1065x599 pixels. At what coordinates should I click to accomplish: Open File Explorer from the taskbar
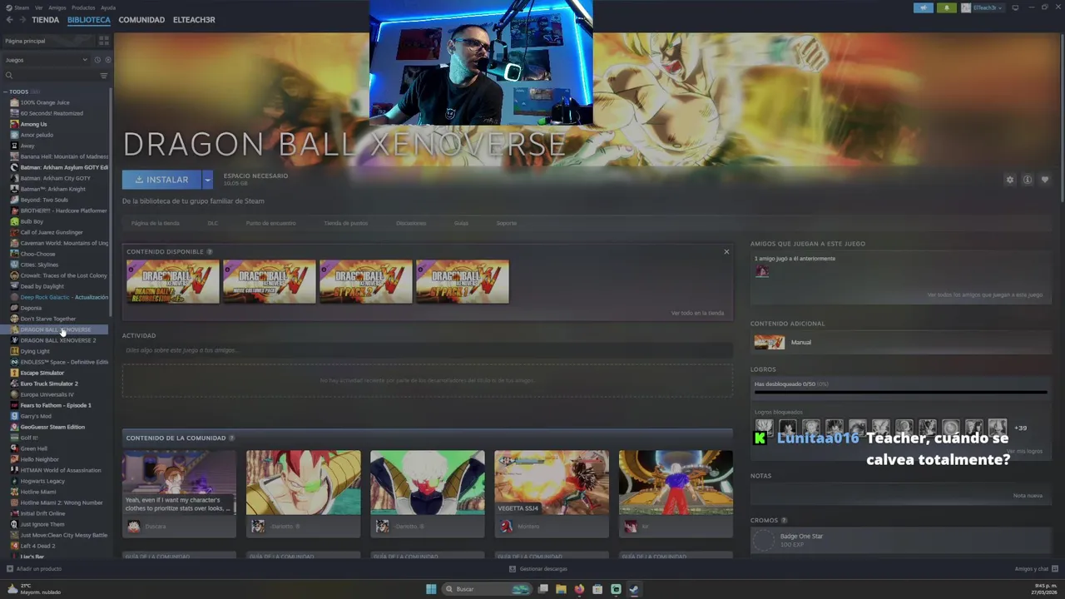561,589
